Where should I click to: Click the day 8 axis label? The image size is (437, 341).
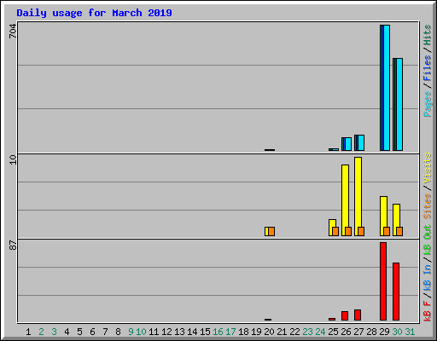tap(118, 332)
